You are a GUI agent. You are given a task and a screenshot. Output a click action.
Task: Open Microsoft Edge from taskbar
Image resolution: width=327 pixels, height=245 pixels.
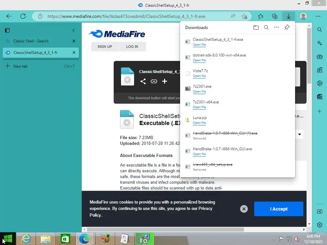pos(84,239)
